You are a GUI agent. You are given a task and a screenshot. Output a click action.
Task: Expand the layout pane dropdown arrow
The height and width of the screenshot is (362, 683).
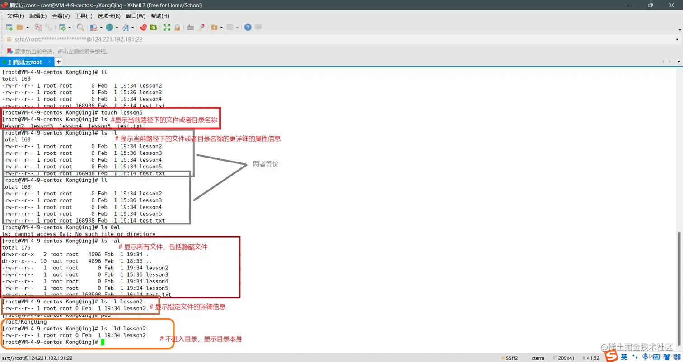coord(237,28)
